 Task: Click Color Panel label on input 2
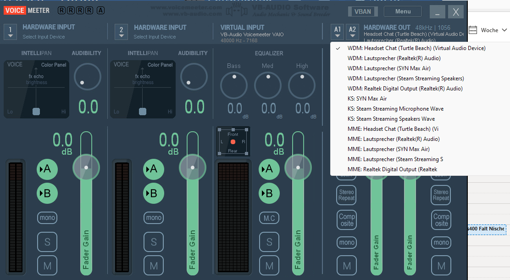point(160,65)
